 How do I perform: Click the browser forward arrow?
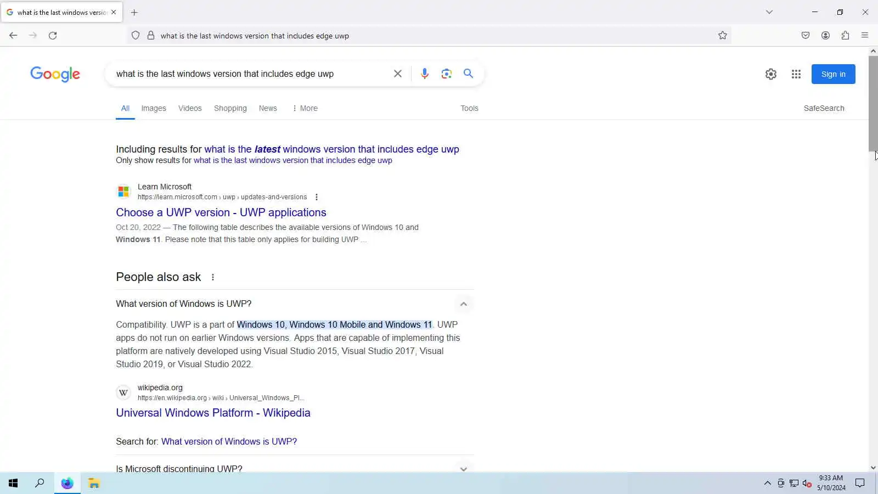[x=33, y=36]
